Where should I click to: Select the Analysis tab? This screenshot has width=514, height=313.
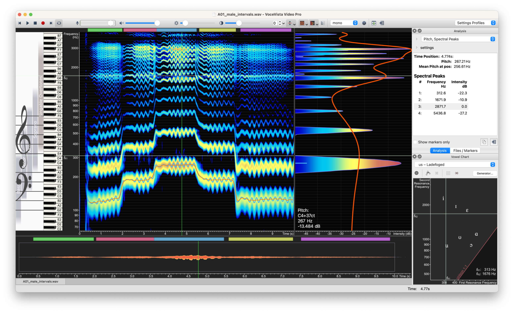coord(439,150)
